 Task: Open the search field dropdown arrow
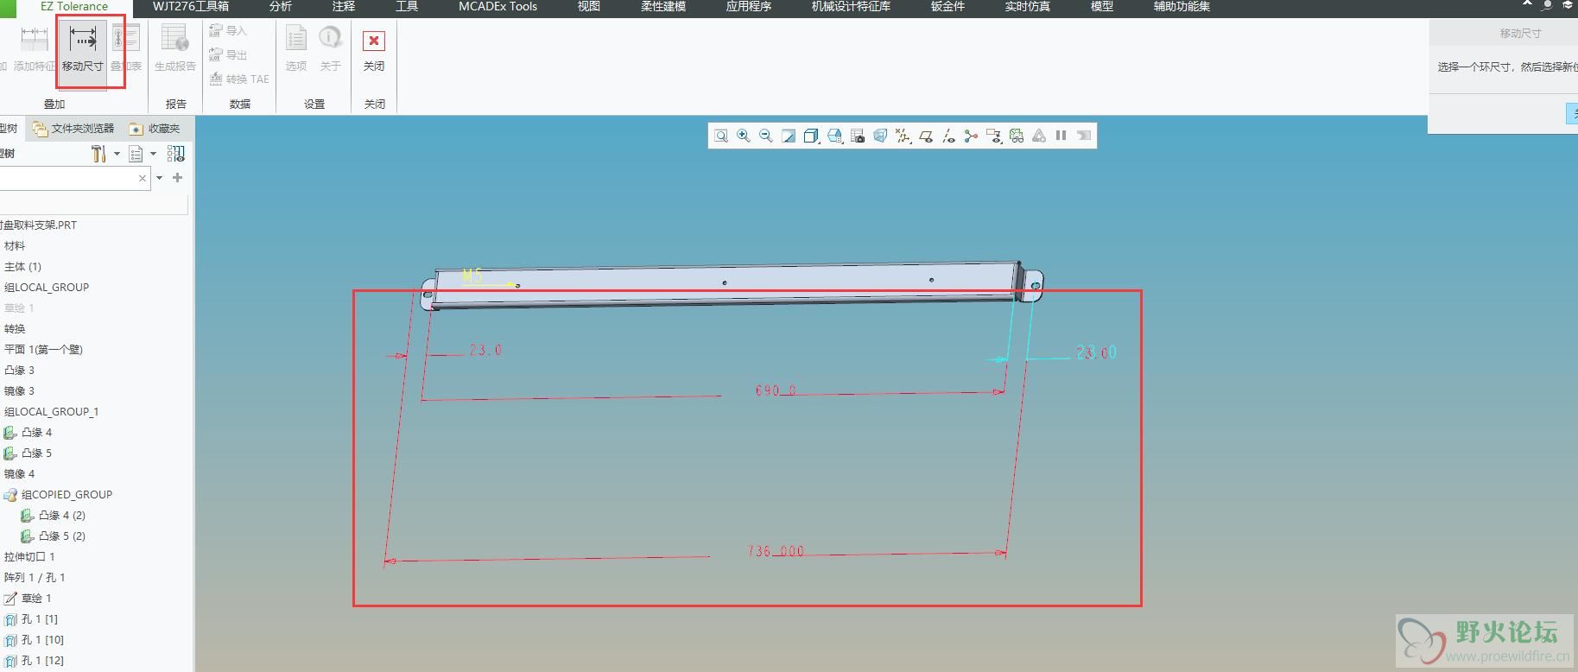pos(160,178)
